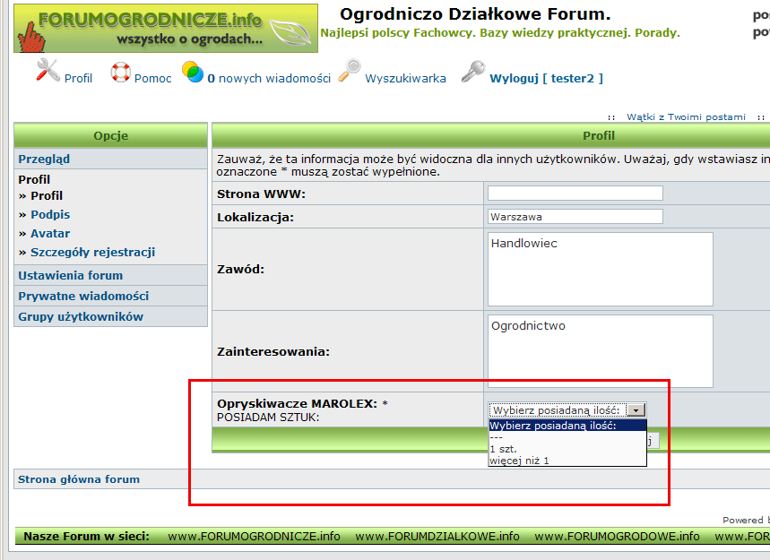Click www.FORUMDZIALKOWE.info footer text
Screen dimensions: 770x560
pos(437,537)
